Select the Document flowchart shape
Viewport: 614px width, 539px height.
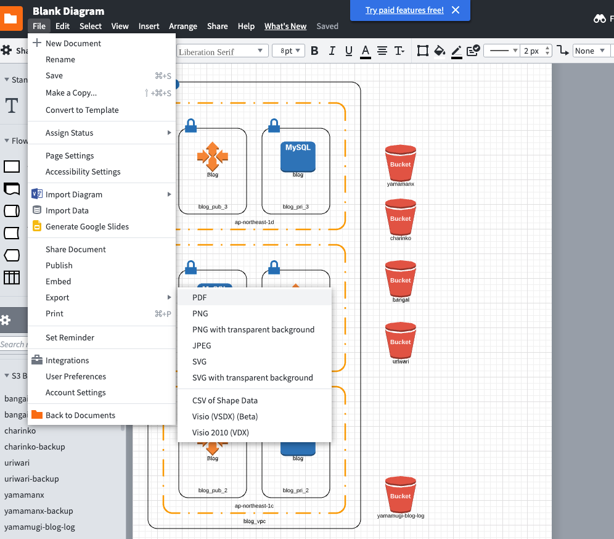[x=12, y=189]
